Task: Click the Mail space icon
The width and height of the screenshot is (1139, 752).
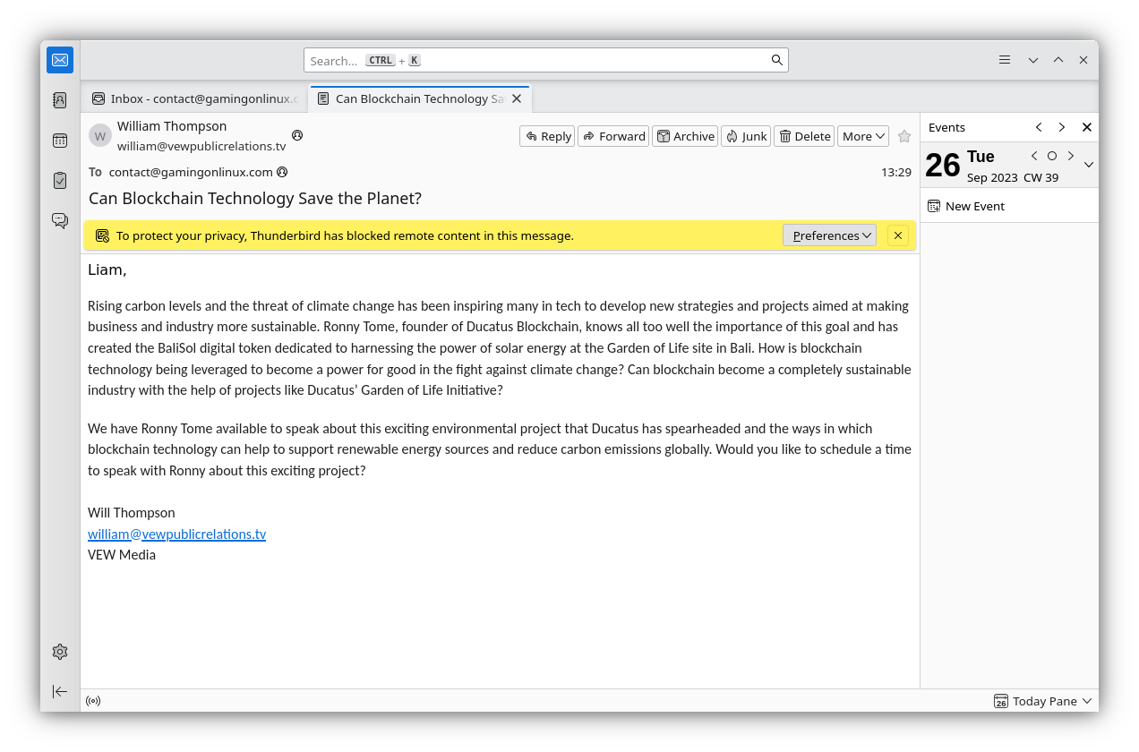Action: [x=60, y=60]
